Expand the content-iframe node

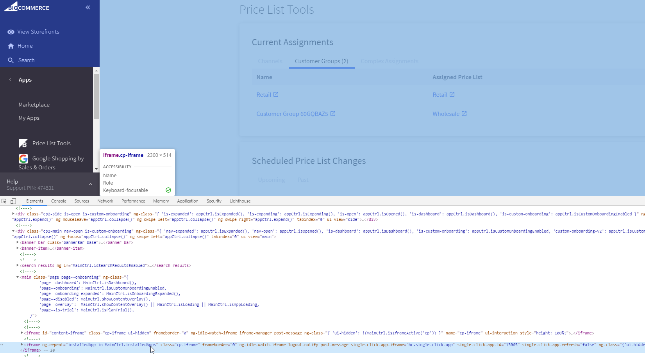pos(22,333)
